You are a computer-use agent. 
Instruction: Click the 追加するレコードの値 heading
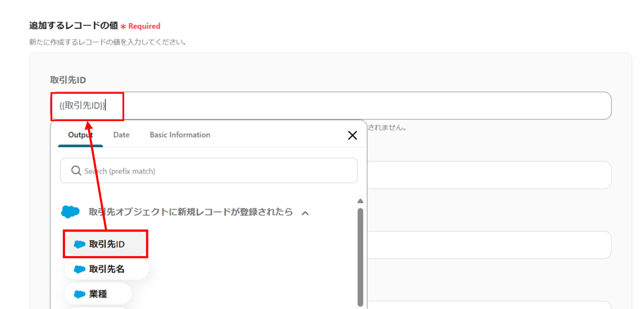73,26
